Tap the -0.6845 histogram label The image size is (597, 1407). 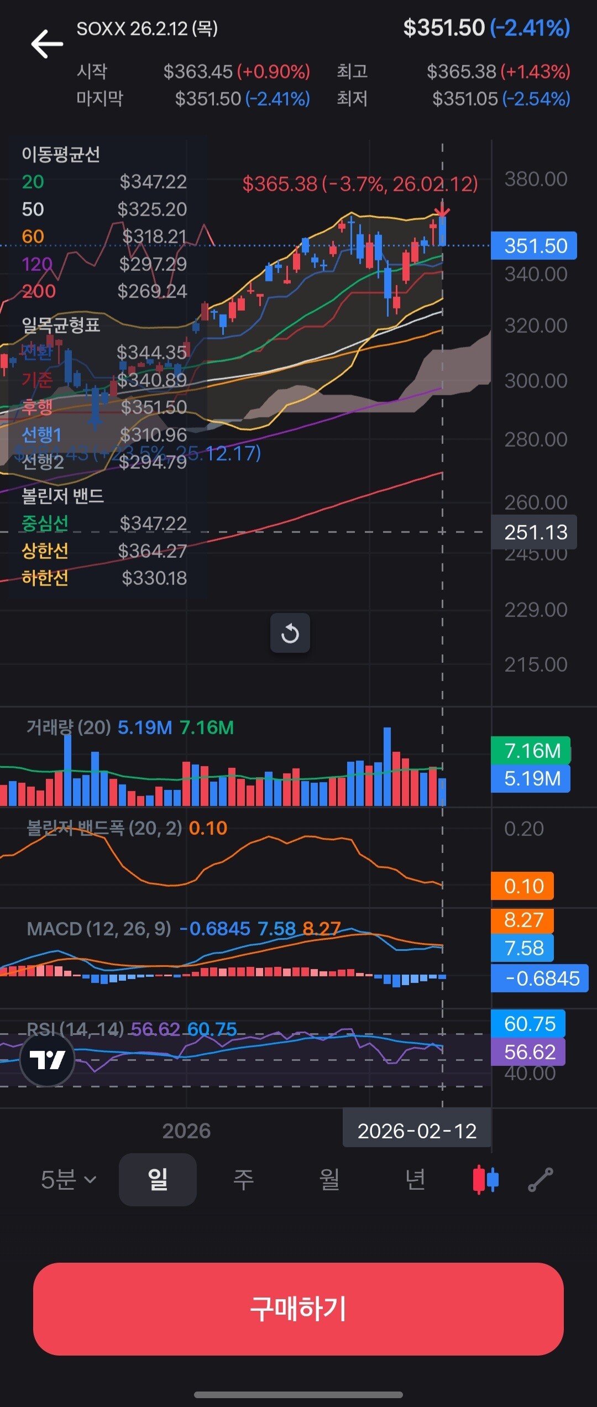[540, 978]
